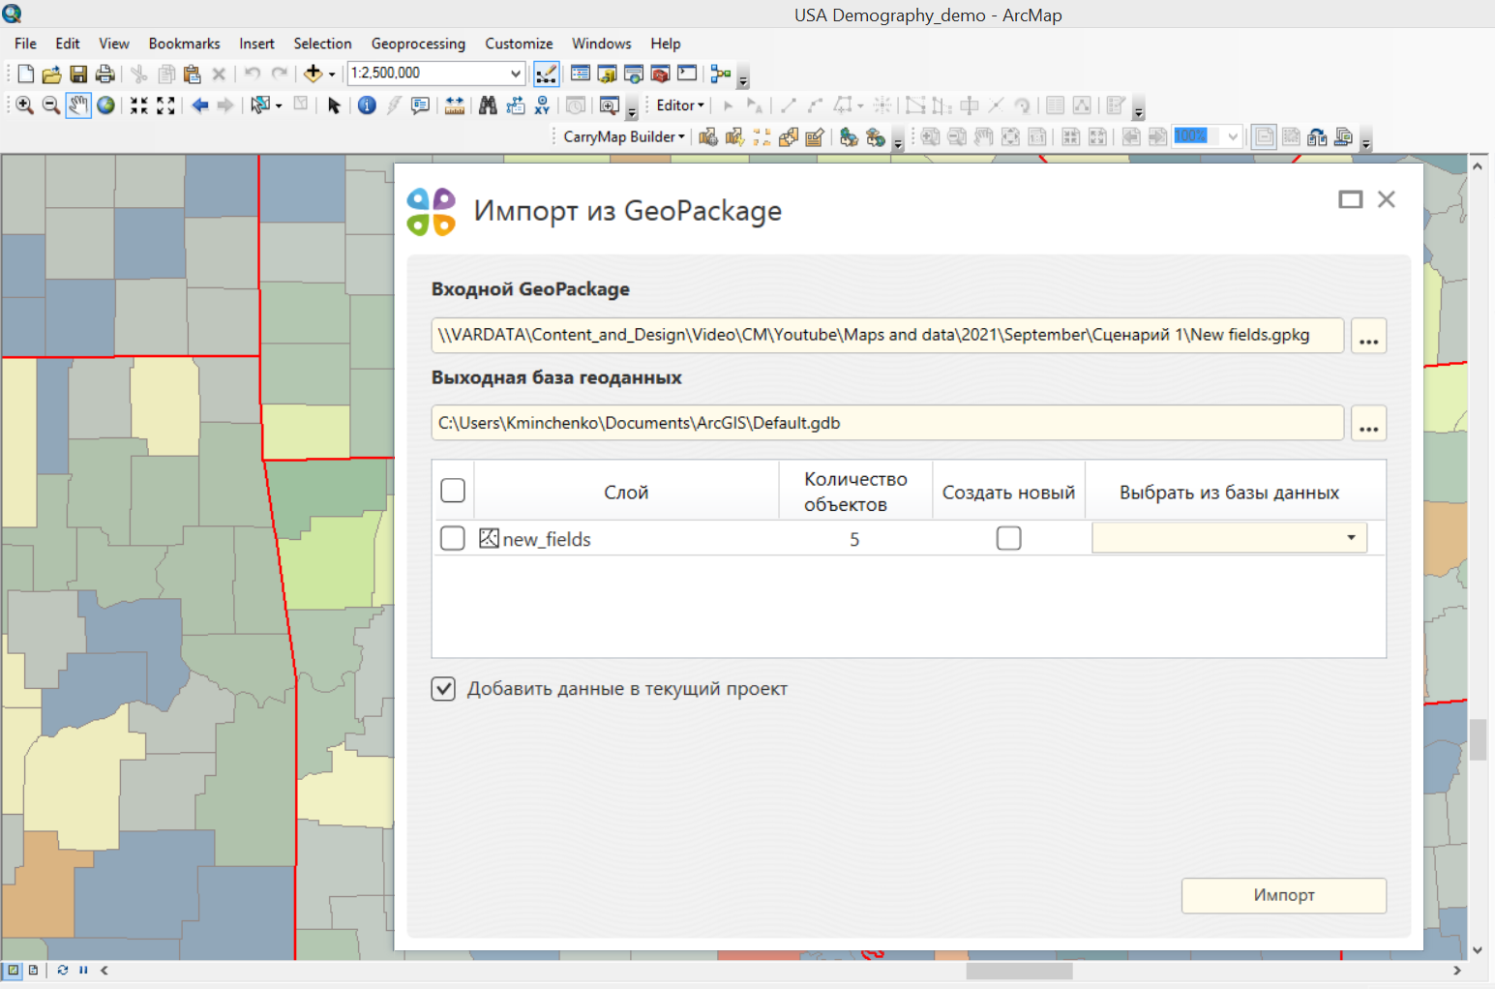Choose the Select Elements arrow tool
This screenshot has width=1495, height=989.
tap(334, 105)
